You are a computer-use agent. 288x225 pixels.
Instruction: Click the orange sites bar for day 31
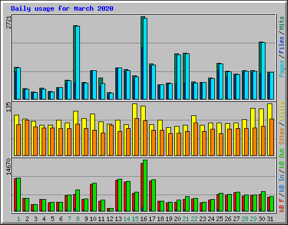tap(272, 137)
